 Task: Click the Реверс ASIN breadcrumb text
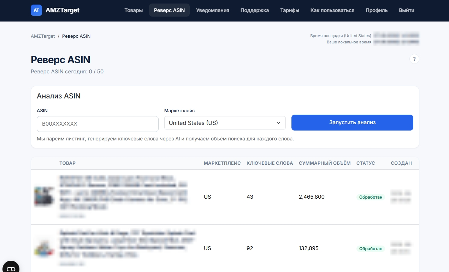(x=76, y=36)
